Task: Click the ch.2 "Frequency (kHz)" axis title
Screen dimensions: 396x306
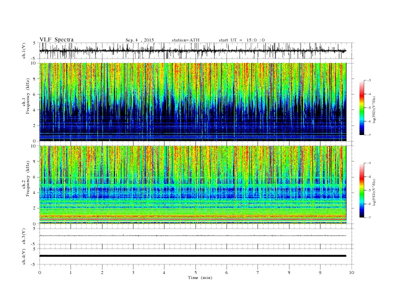Action: 28,179
